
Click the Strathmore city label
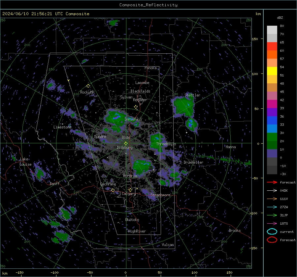pyautogui.click(x=160, y=195)
